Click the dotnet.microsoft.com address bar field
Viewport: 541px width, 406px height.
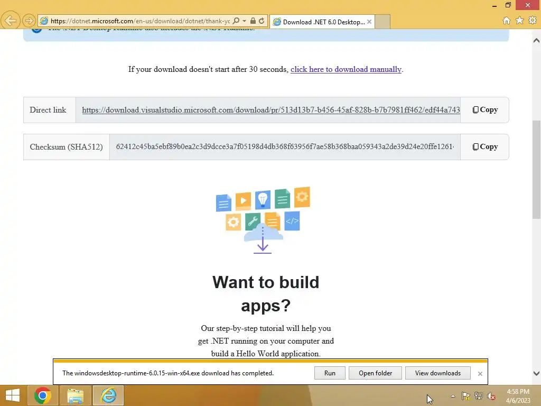(x=140, y=21)
